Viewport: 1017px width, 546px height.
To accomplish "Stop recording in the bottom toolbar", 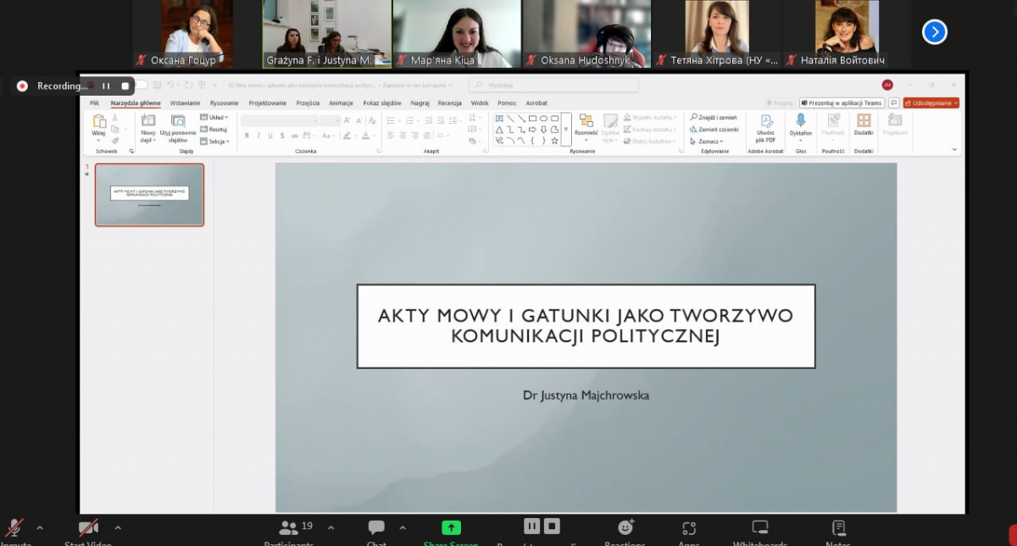I will pyautogui.click(x=552, y=527).
